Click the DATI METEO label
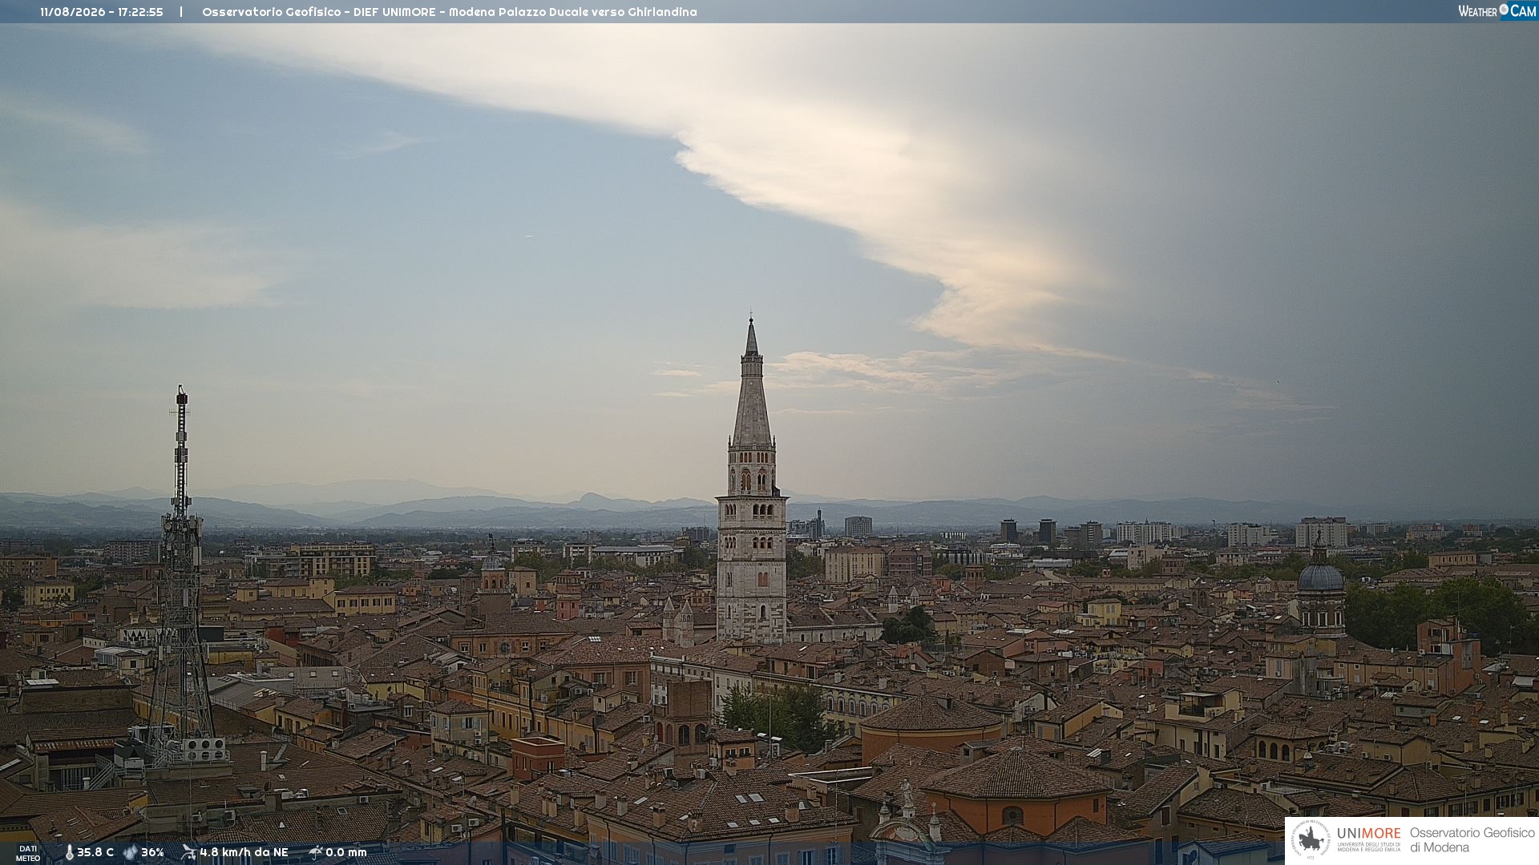Viewport: 1539px width, 865px height. click(x=28, y=853)
